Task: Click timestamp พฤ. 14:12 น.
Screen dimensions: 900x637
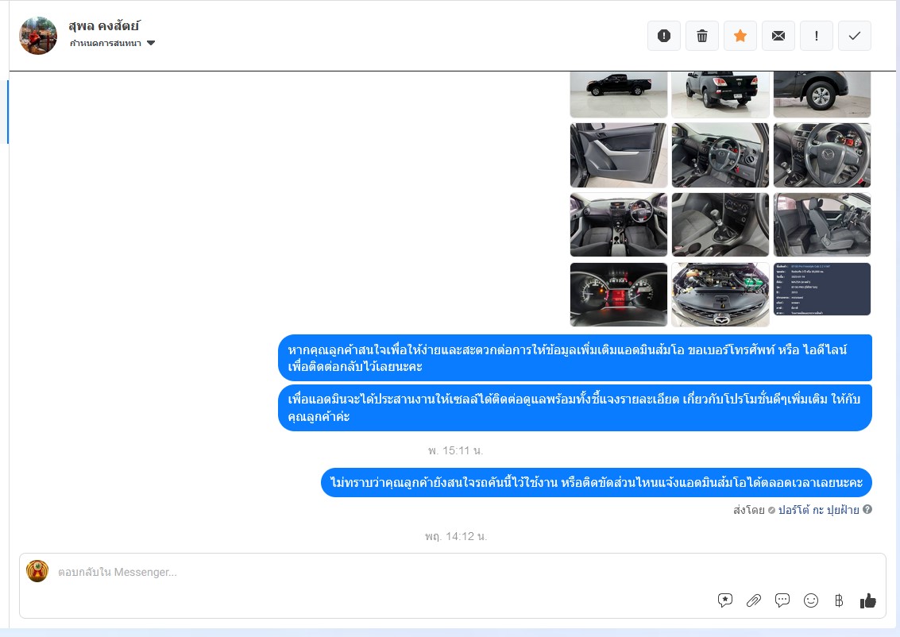Action: tap(456, 537)
